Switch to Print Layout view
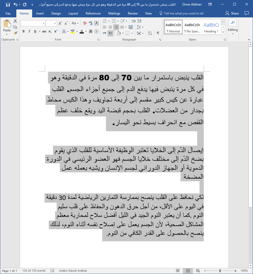 pos(188,271)
